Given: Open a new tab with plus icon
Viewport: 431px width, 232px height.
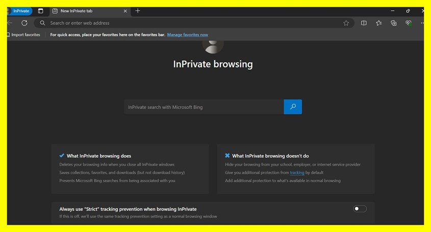Looking at the screenshot, I should tap(138, 11).
